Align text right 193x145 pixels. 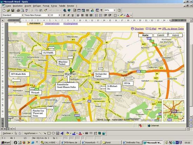coord(87,15)
